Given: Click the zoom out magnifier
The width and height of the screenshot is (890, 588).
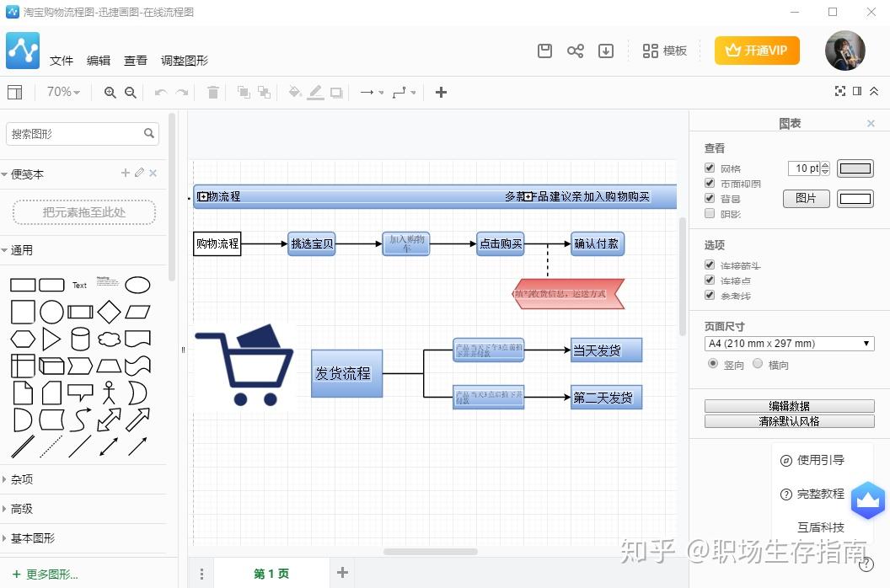Looking at the screenshot, I should click(x=131, y=93).
